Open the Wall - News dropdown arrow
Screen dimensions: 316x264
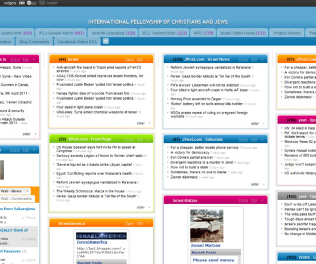coord(27,191)
